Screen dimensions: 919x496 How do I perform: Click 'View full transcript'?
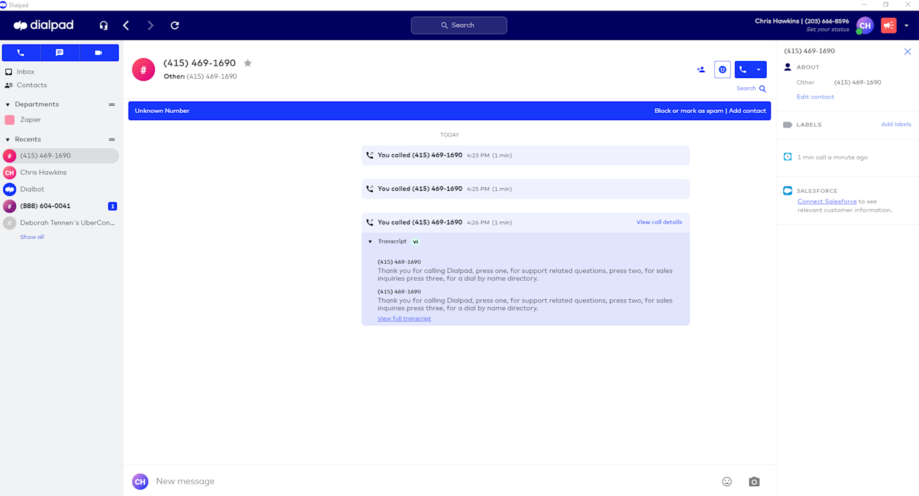click(x=404, y=319)
